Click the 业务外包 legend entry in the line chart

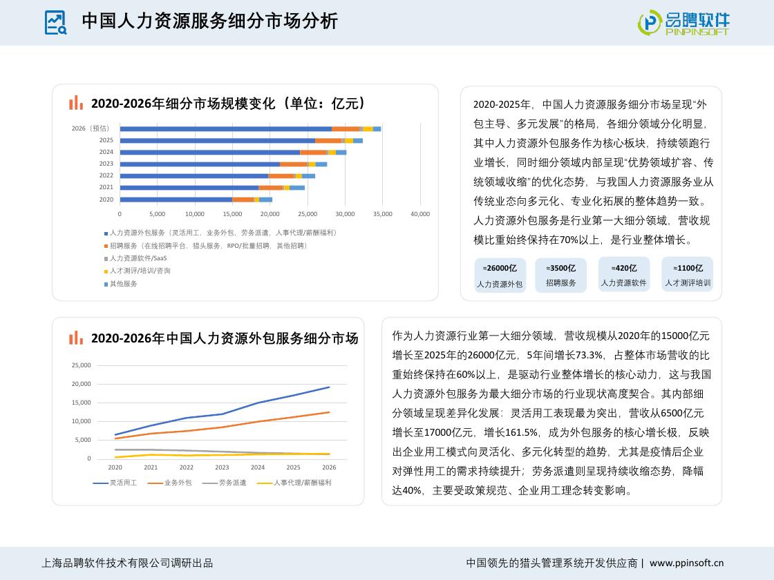tap(169, 483)
